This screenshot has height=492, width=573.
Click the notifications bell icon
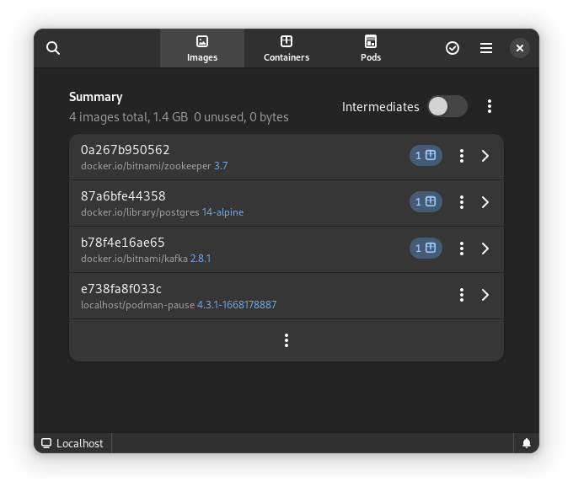click(x=527, y=443)
